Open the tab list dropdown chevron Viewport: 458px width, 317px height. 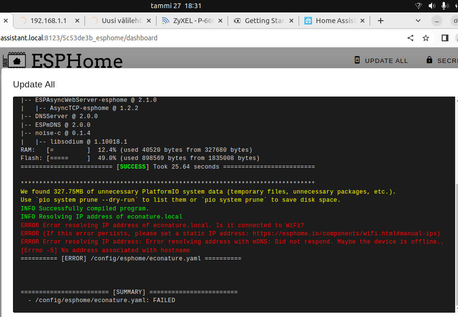[x=418, y=21]
